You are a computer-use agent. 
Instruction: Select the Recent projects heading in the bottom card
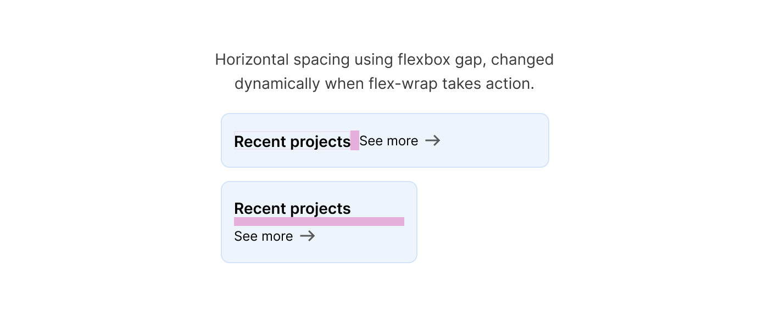(x=292, y=208)
